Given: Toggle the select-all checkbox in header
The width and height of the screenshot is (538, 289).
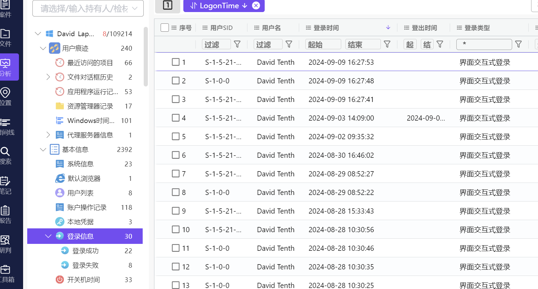Looking at the screenshot, I should 165,28.
